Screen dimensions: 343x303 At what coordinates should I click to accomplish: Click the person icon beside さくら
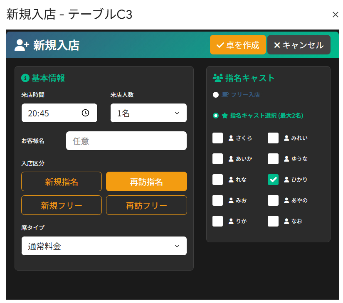coord(231,138)
